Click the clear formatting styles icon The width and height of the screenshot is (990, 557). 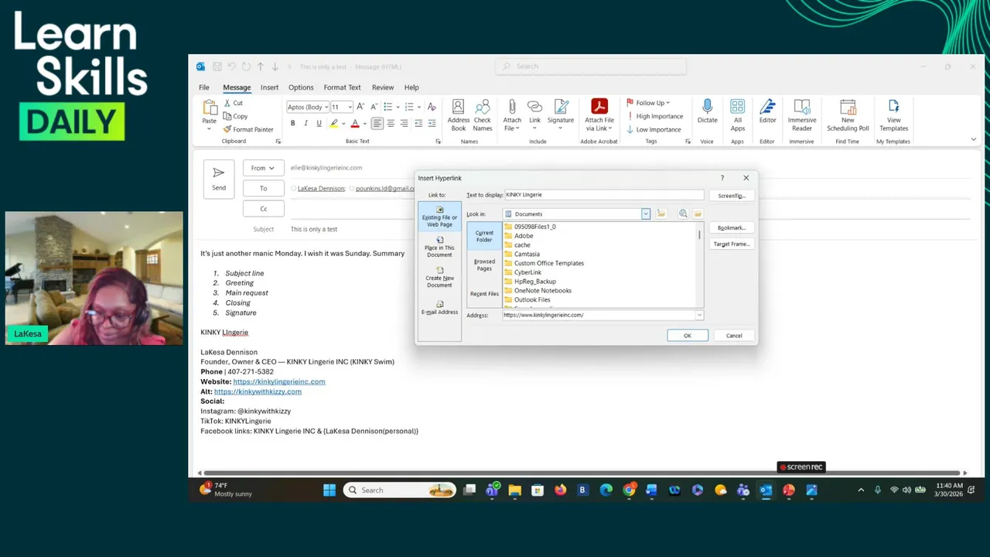pyautogui.click(x=432, y=107)
